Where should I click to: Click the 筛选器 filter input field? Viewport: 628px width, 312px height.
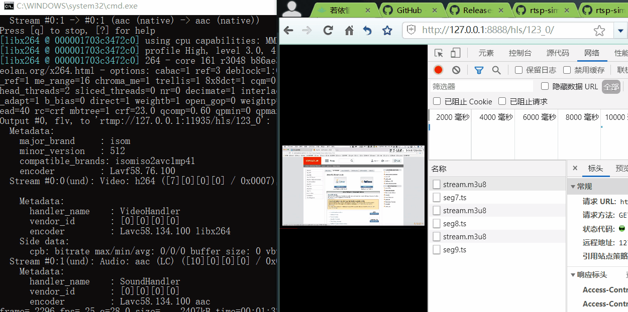click(x=481, y=86)
